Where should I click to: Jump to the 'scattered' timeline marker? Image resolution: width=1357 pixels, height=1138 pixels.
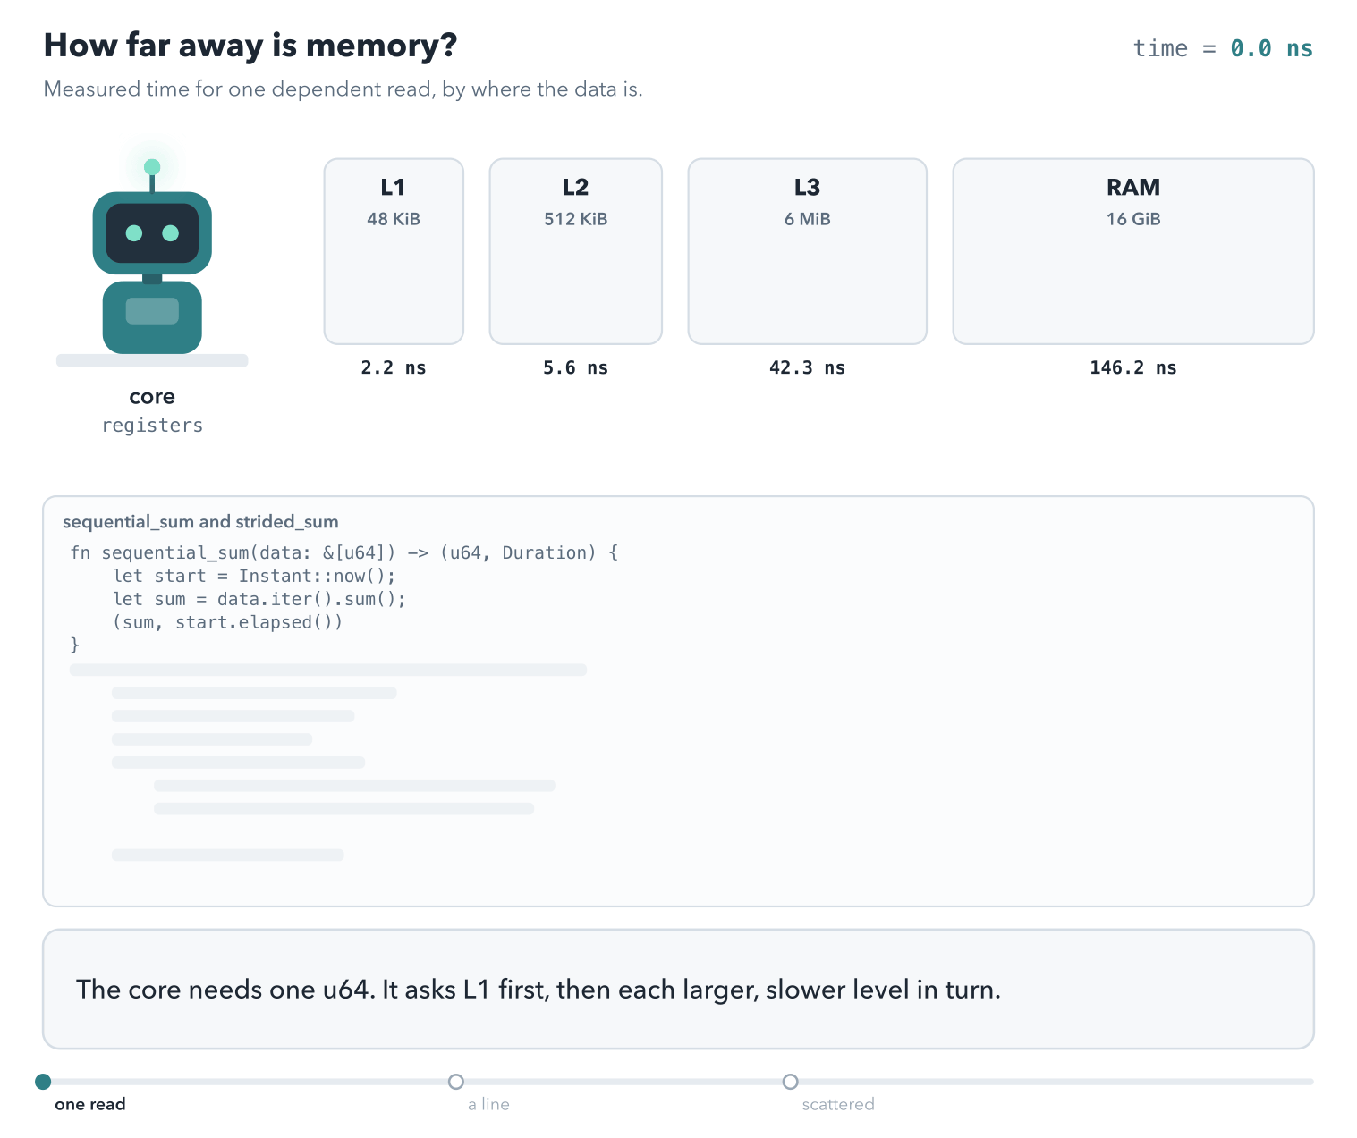click(x=790, y=1082)
